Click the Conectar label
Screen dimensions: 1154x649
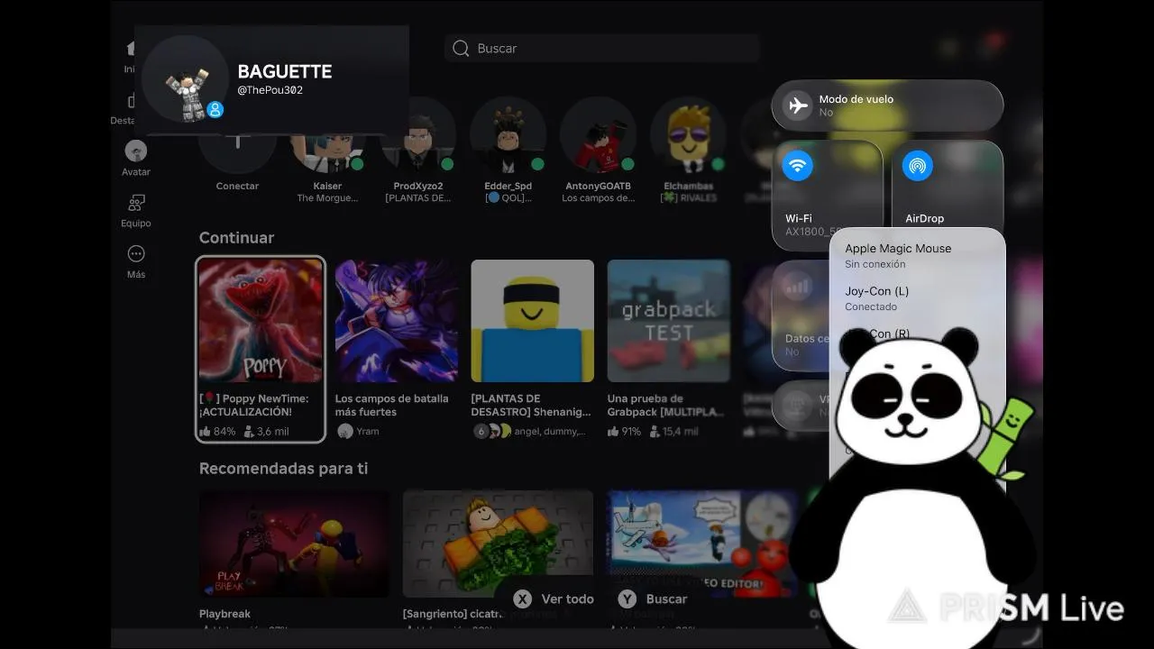tap(237, 187)
